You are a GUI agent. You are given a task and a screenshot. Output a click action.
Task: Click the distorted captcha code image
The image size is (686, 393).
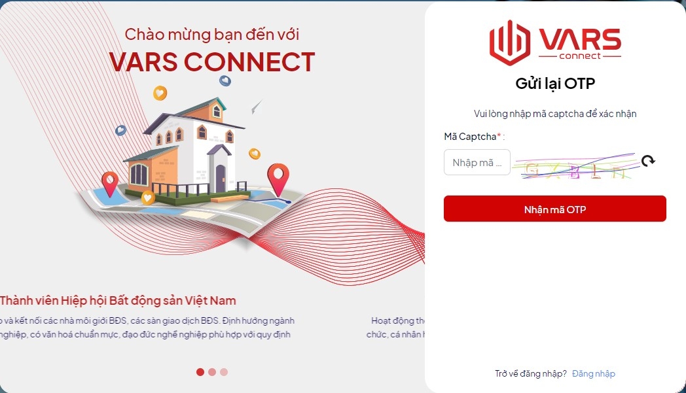575,166
